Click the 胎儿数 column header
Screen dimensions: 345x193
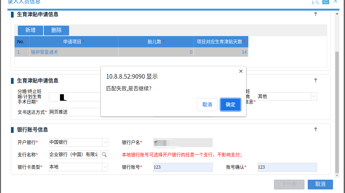(156, 42)
